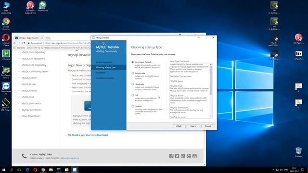Image resolution: width=308 pixels, height=173 pixels.
Task: Show hidden tray icons chevron
Action: (273, 170)
